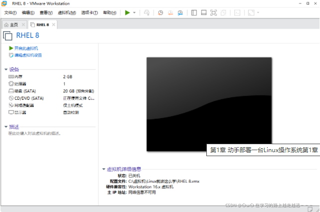Click the send Ctrl+Alt+Del toolbar icon
Screen dimensions: 320x212
click(147, 12)
